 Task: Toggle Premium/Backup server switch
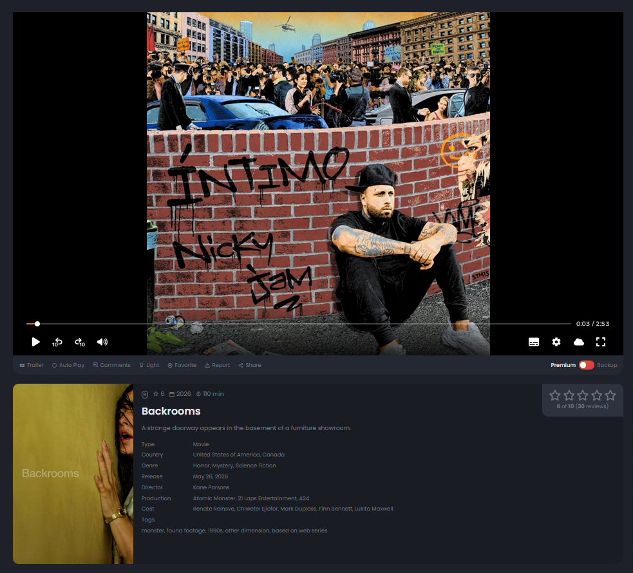tap(586, 365)
